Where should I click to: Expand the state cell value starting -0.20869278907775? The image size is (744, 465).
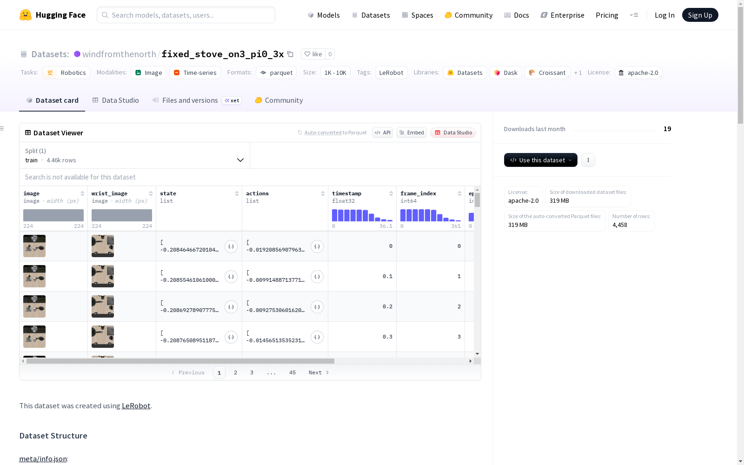[x=231, y=307]
